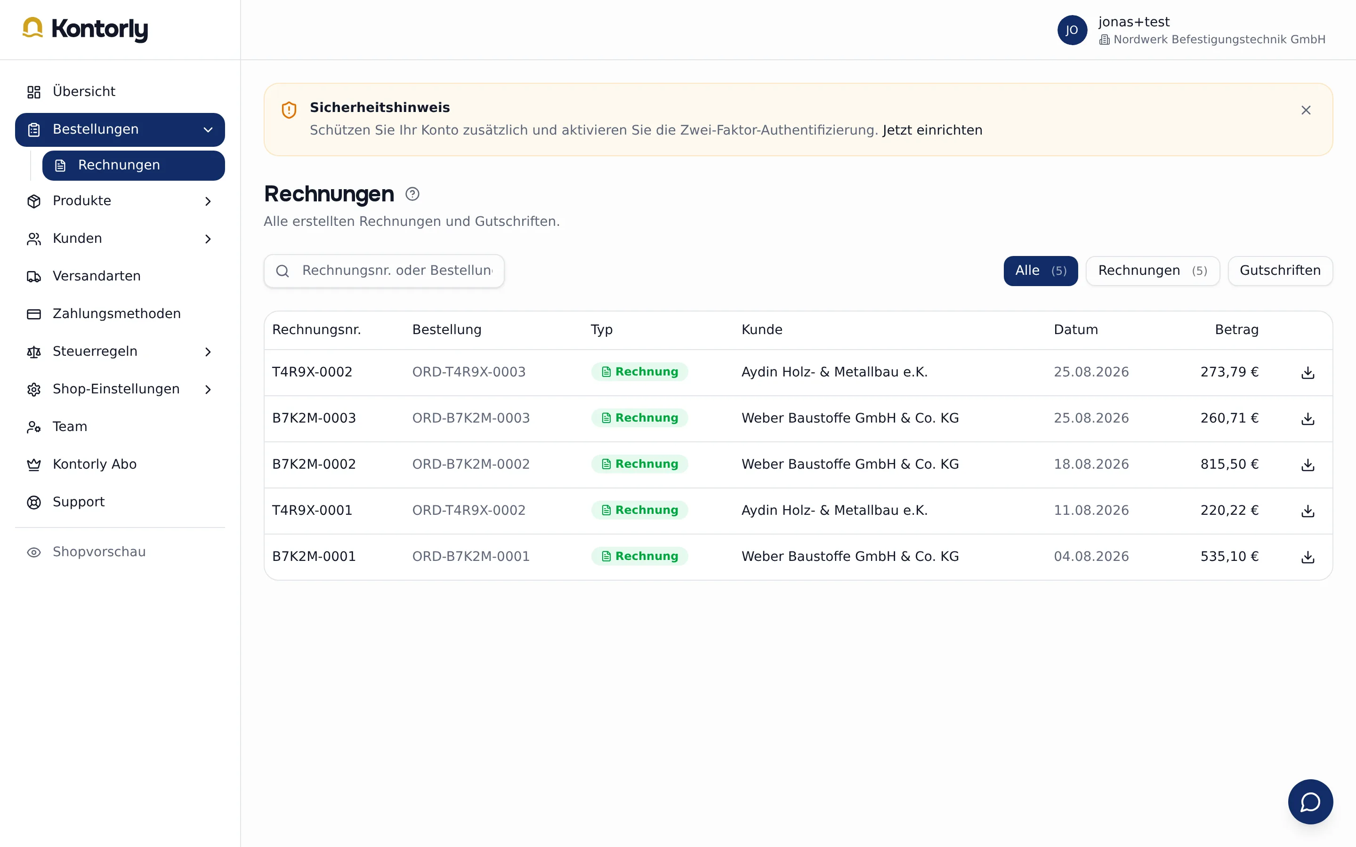Click the JO user avatar

pos(1072,30)
